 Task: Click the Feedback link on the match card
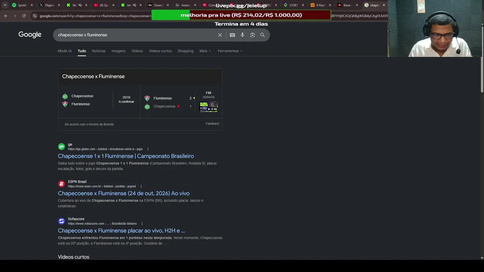[213, 124]
